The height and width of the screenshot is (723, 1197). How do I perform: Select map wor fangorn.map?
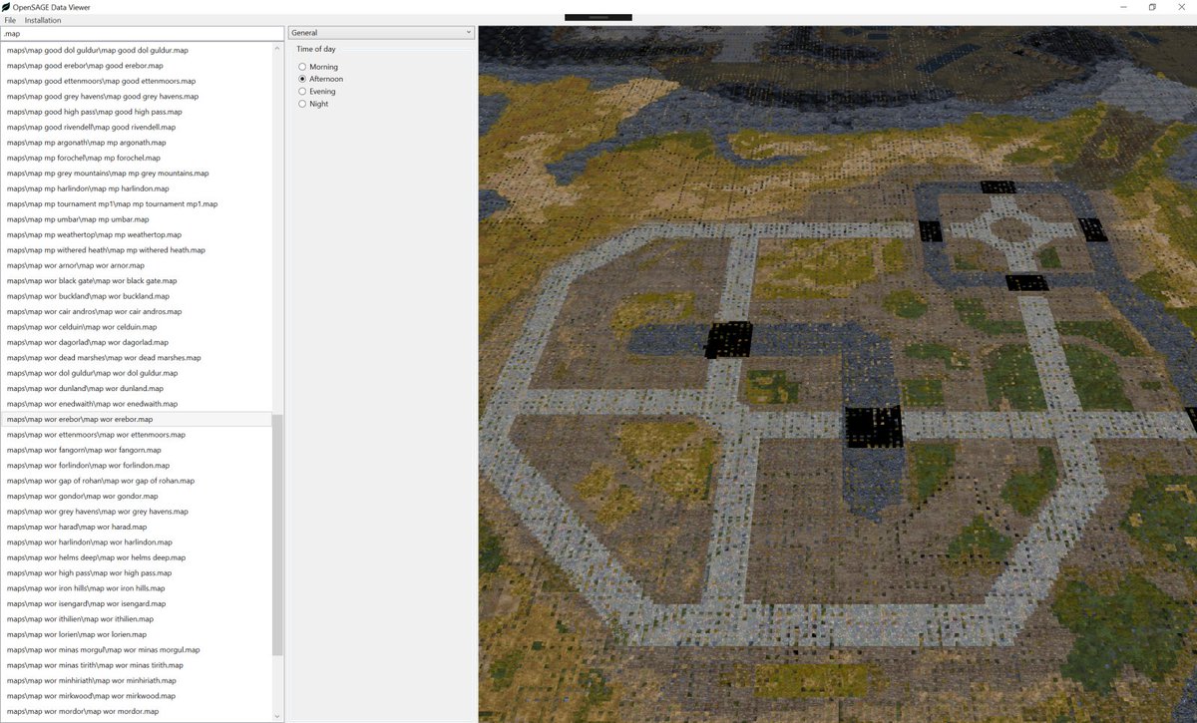tap(137, 450)
